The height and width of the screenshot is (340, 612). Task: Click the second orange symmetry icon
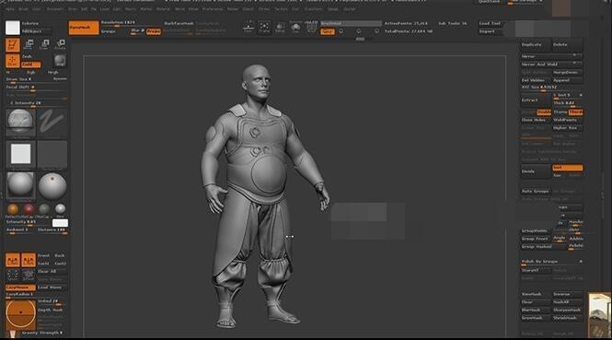pos(29,260)
